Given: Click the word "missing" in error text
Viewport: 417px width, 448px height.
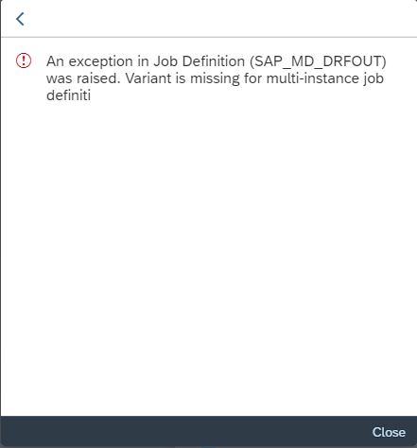Looking at the screenshot, I should pos(215,78).
